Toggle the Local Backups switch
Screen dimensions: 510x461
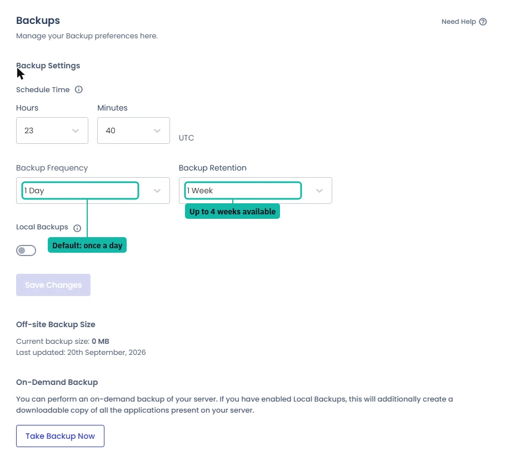[x=26, y=250]
